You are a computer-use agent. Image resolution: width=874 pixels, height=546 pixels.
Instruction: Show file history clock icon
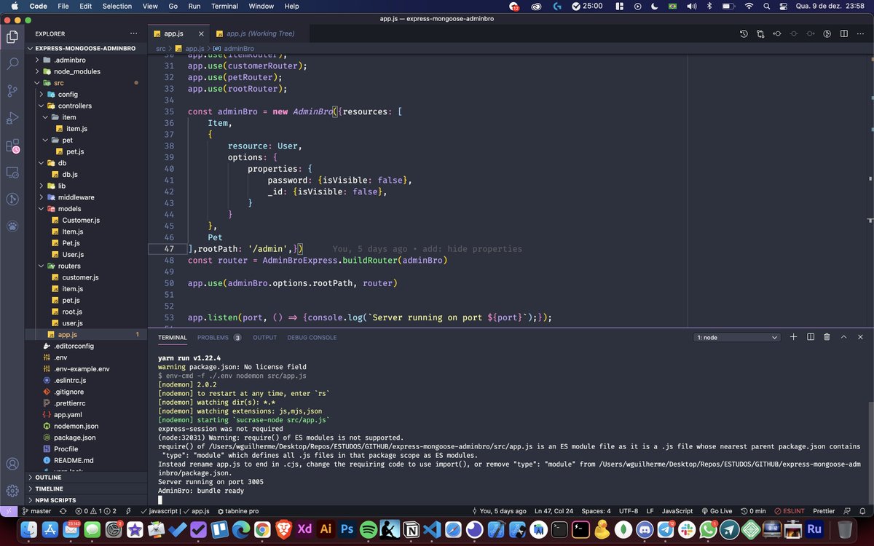744,33
